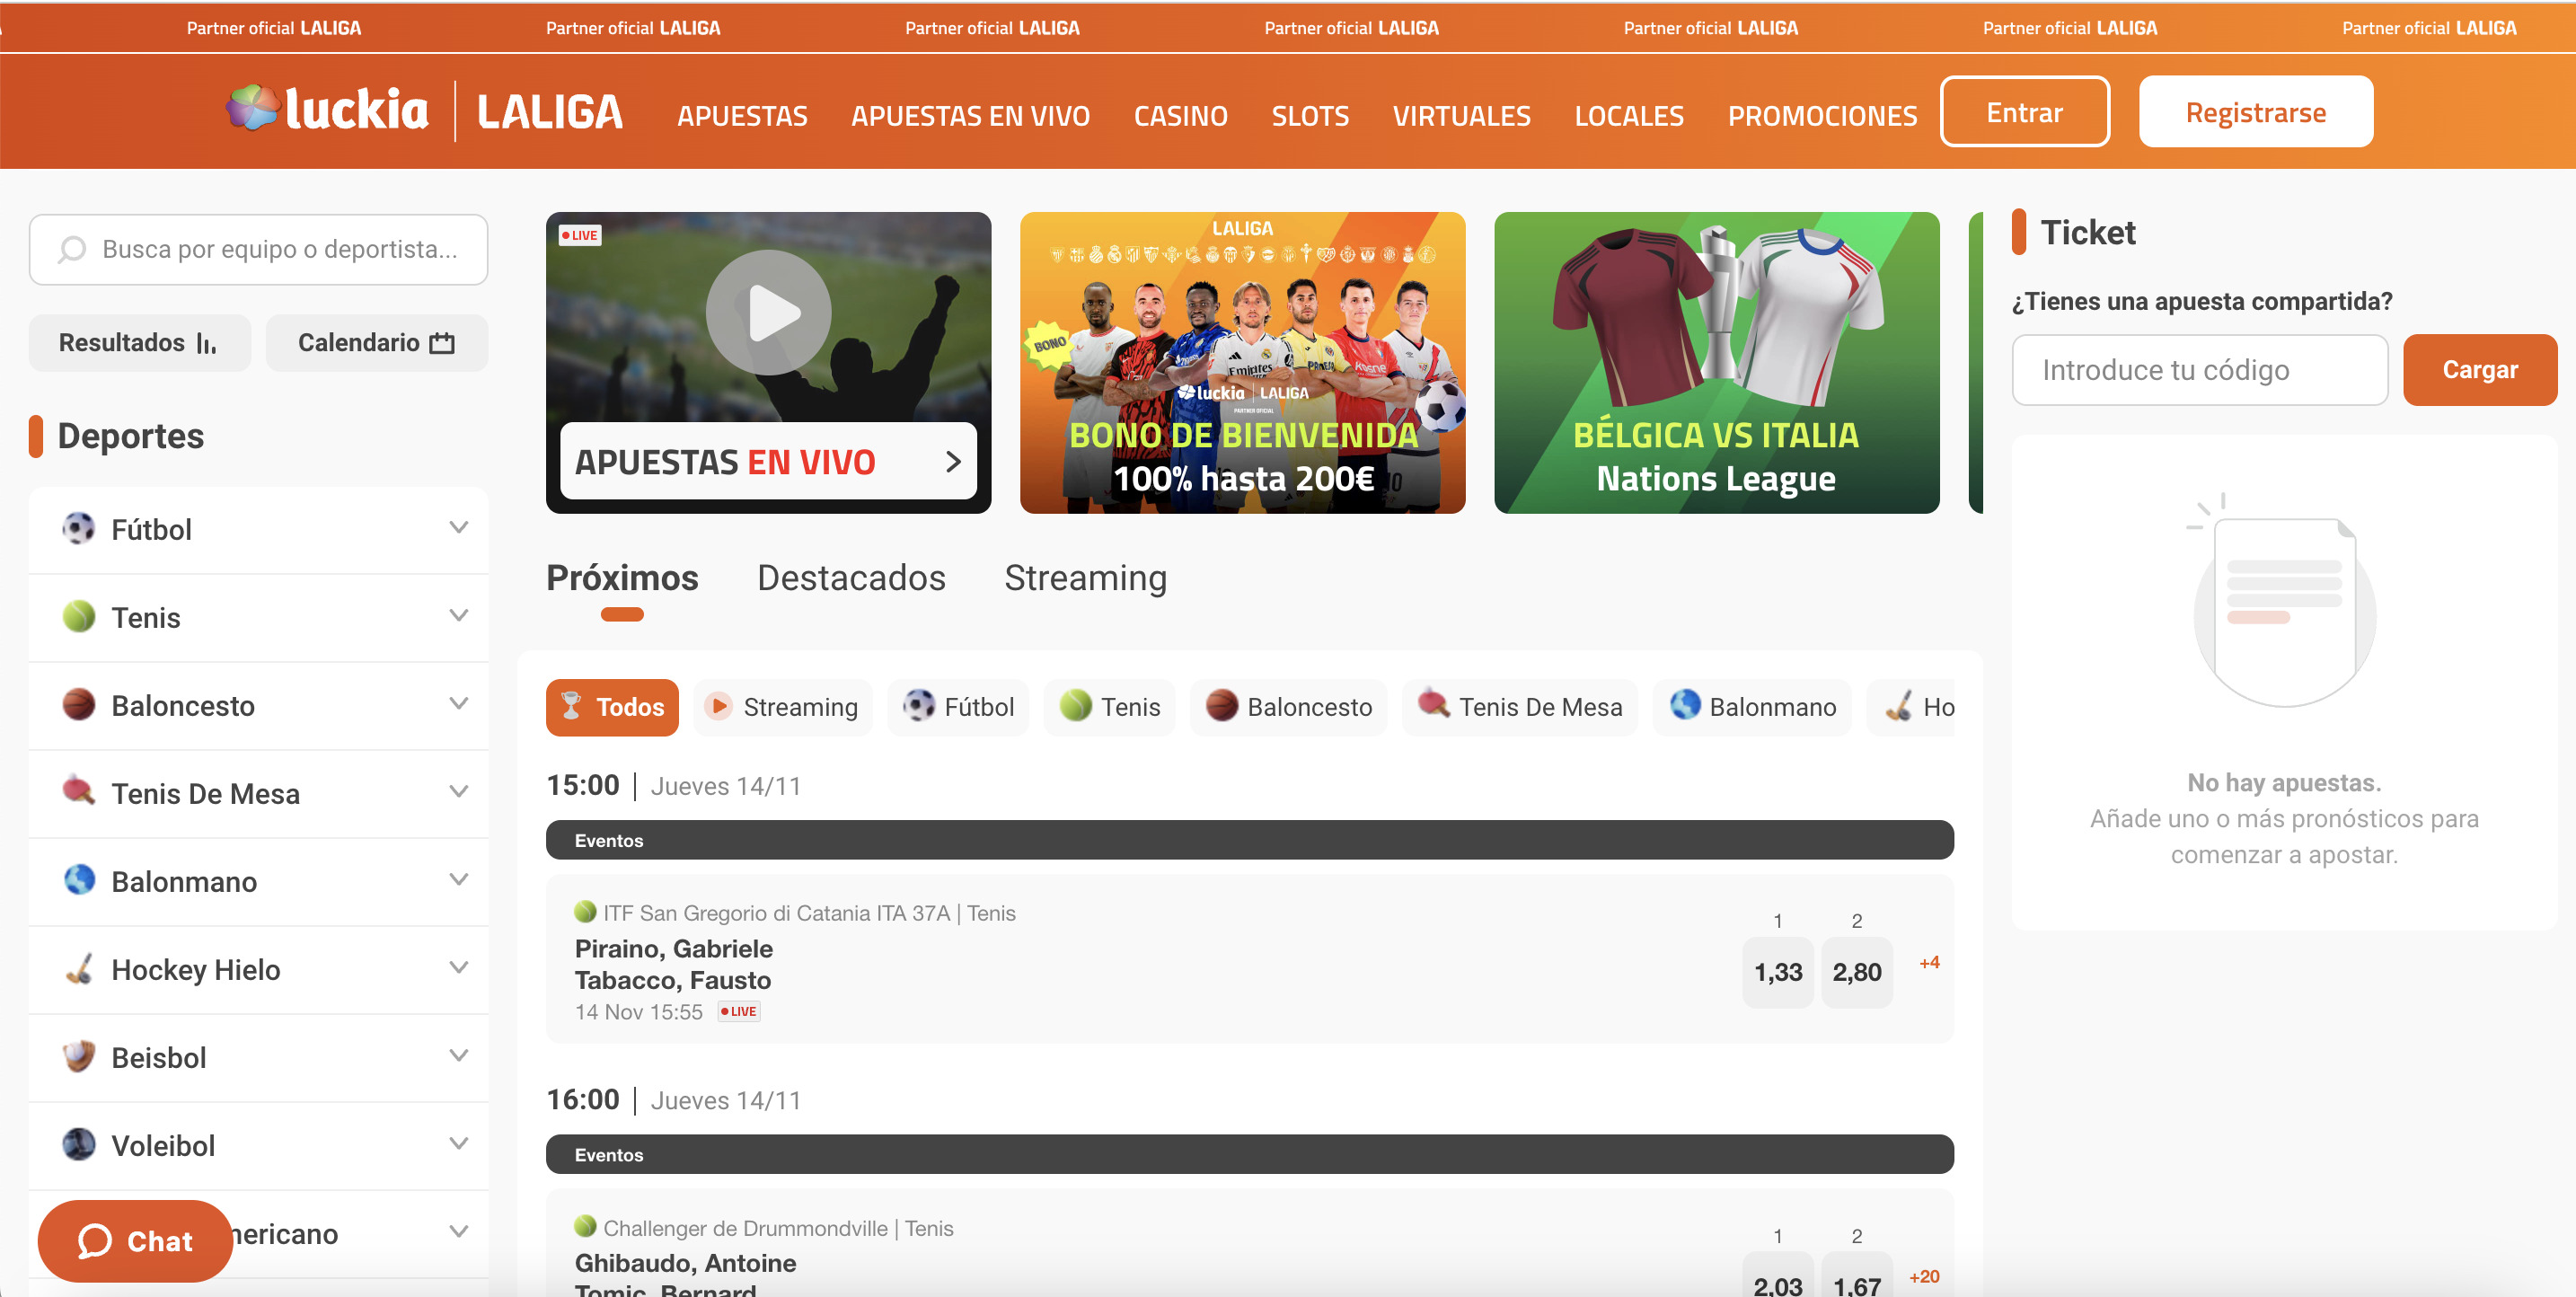Select odds 1,33 for Piraino, Gabriele
Image resolution: width=2576 pixels, height=1297 pixels.
pos(1777,972)
